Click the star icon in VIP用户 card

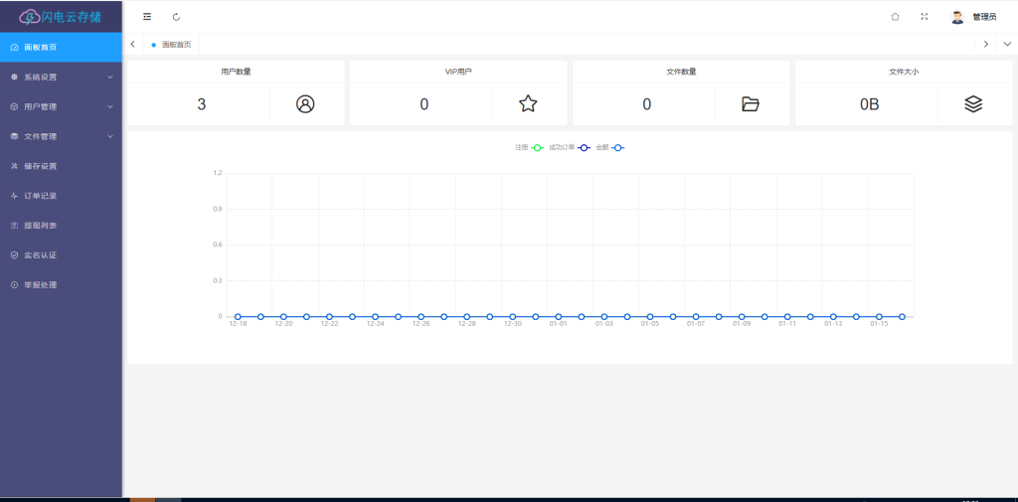tap(528, 104)
